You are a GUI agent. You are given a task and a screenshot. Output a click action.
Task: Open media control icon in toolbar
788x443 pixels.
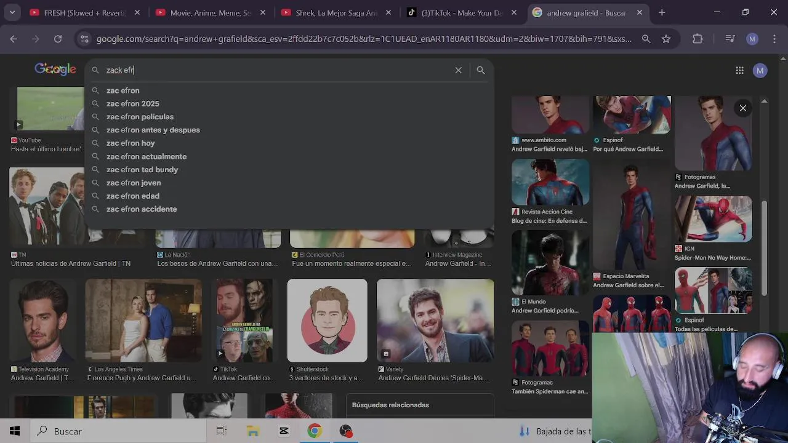click(730, 39)
